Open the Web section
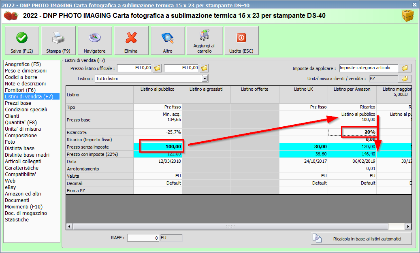 coord(10,181)
